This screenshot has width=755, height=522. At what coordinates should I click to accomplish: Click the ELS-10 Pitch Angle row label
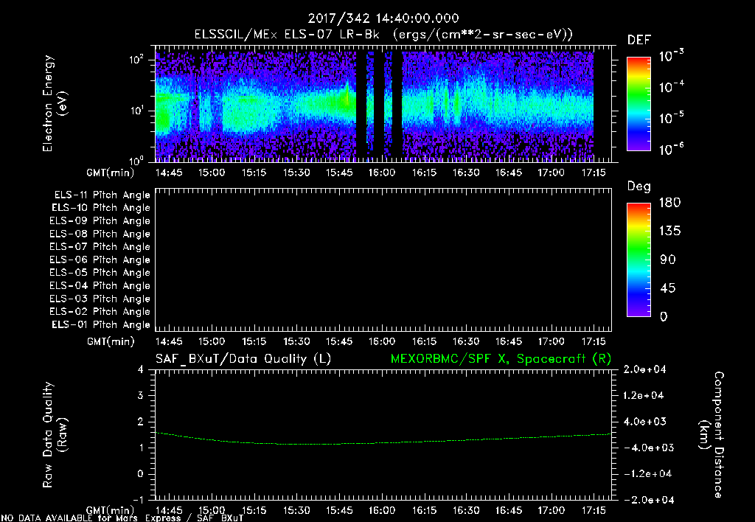[x=101, y=208]
